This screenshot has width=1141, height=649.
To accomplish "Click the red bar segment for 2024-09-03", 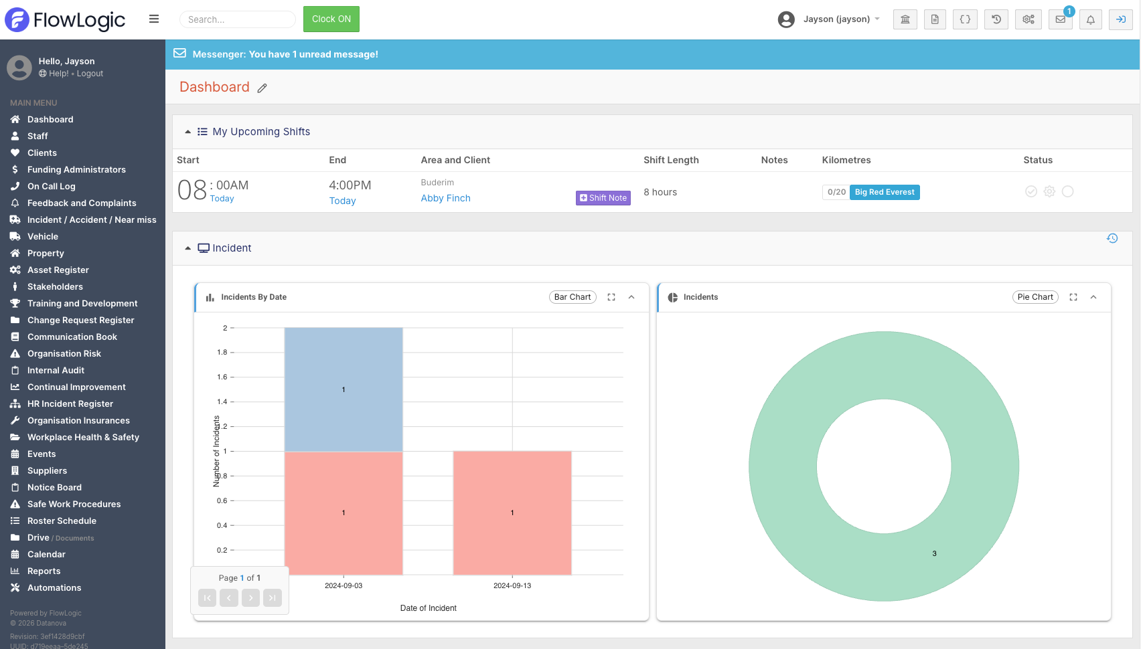I will [344, 513].
